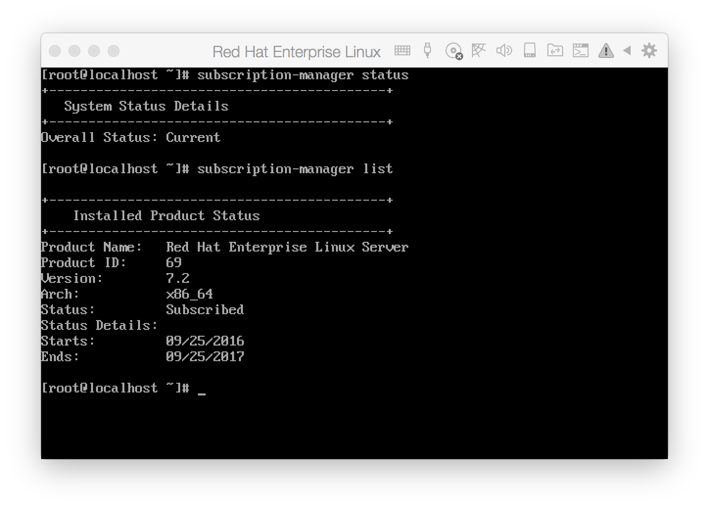Screen dimensions: 709x508
Task: Open the warning triangle alert
Action: (x=606, y=50)
